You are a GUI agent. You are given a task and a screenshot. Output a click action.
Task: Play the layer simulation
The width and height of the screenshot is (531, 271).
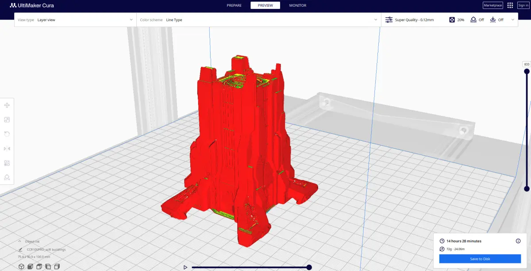(x=185, y=267)
